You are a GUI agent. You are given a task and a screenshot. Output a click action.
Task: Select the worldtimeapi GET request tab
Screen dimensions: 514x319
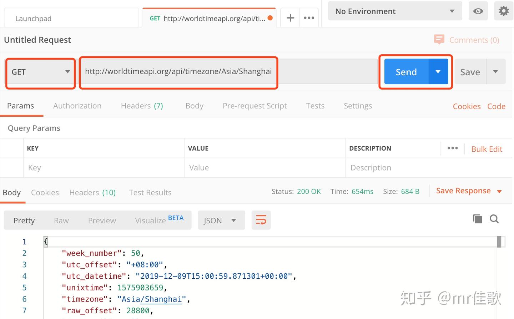tap(209, 18)
